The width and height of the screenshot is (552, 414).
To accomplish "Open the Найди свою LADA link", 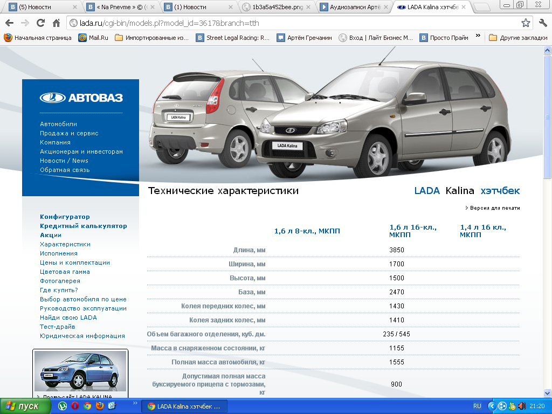I will [x=68, y=317].
